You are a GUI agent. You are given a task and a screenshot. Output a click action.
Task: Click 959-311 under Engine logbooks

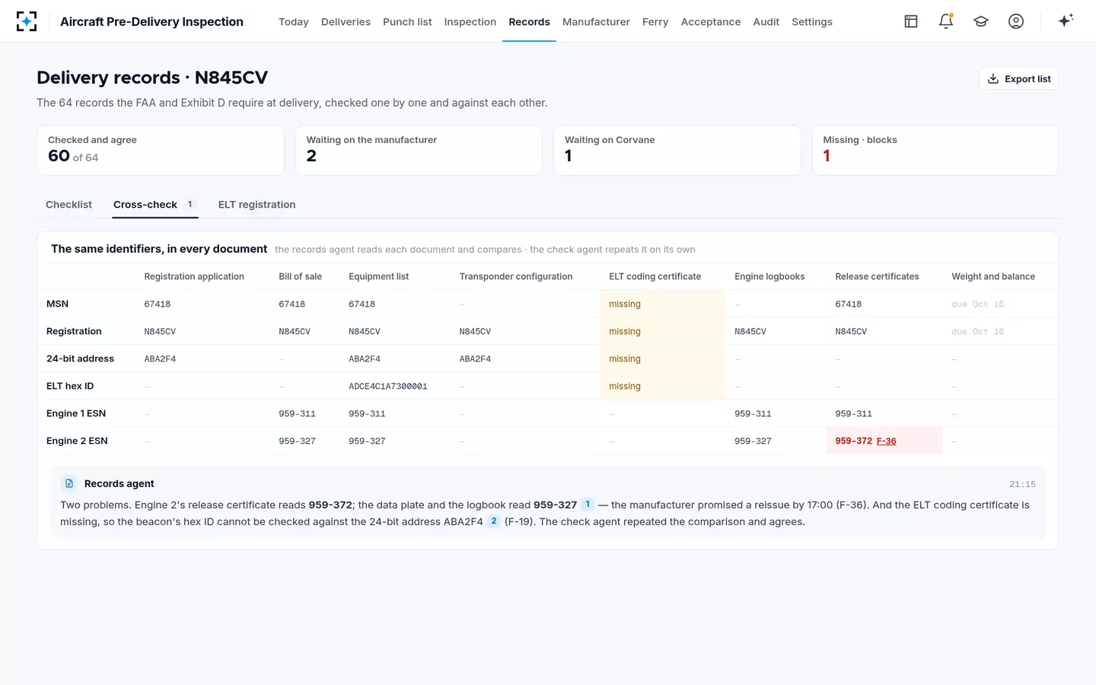click(x=753, y=413)
